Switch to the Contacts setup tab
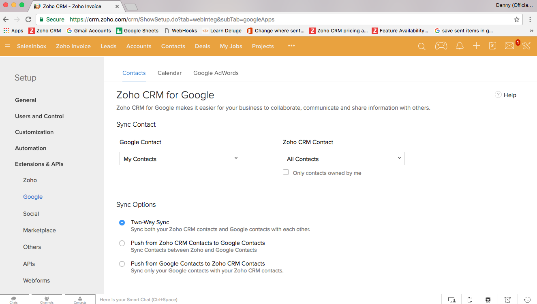537x304 pixels. [134, 73]
